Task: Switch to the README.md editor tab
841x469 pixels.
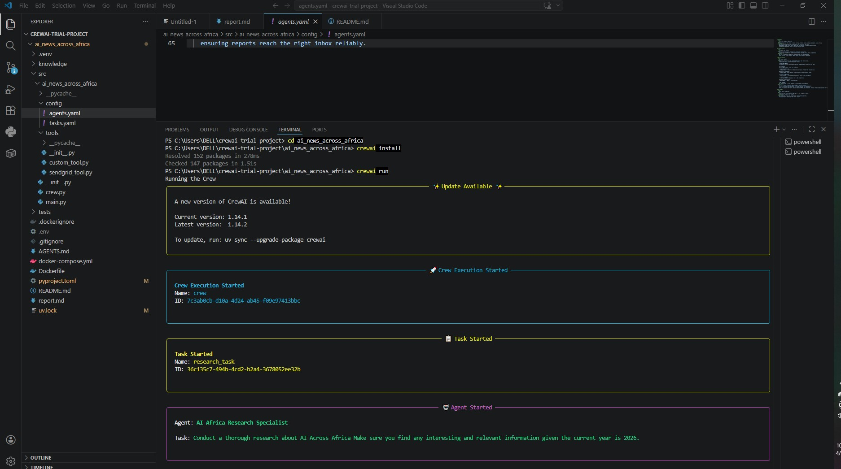Action: pyautogui.click(x=352, y=22)
